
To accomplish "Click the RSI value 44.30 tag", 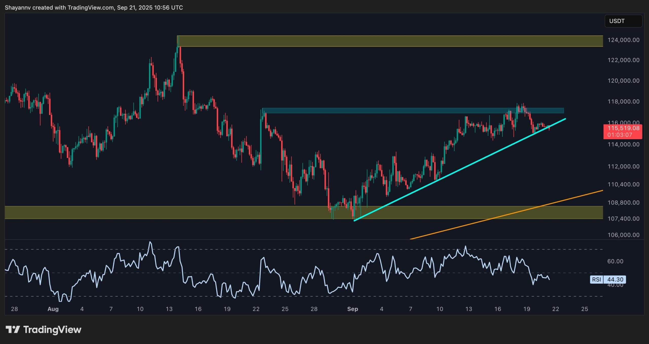I will [615, 279].
